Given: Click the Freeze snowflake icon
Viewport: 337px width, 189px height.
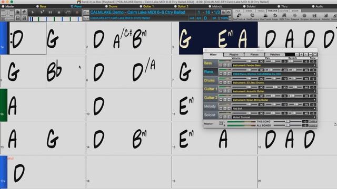Looking at the screenshot, I should tap(295, 16).
